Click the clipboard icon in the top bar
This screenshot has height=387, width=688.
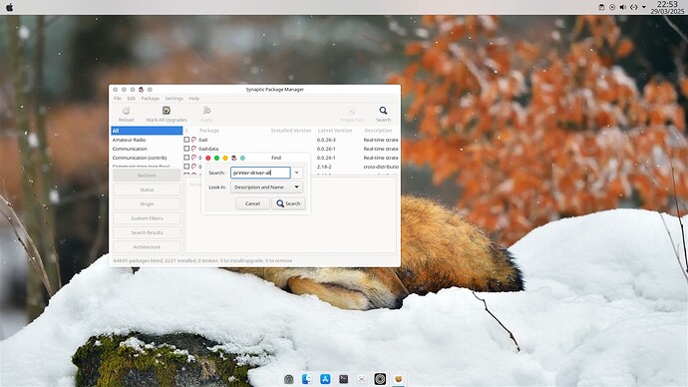tap(601, 7)
